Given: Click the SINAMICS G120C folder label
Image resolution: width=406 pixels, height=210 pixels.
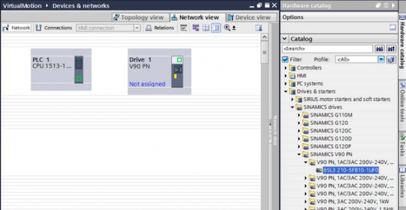Looking at the screenshot, I should pyautogui.click(x=331, y=131).
